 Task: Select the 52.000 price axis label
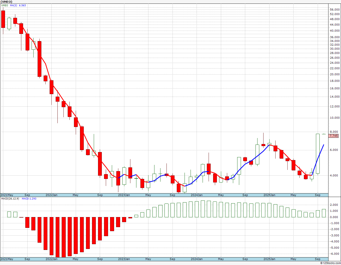(x=335, y=14)
